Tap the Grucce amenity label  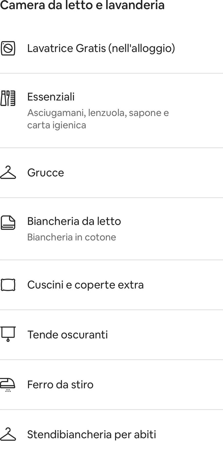click(46, 173)
